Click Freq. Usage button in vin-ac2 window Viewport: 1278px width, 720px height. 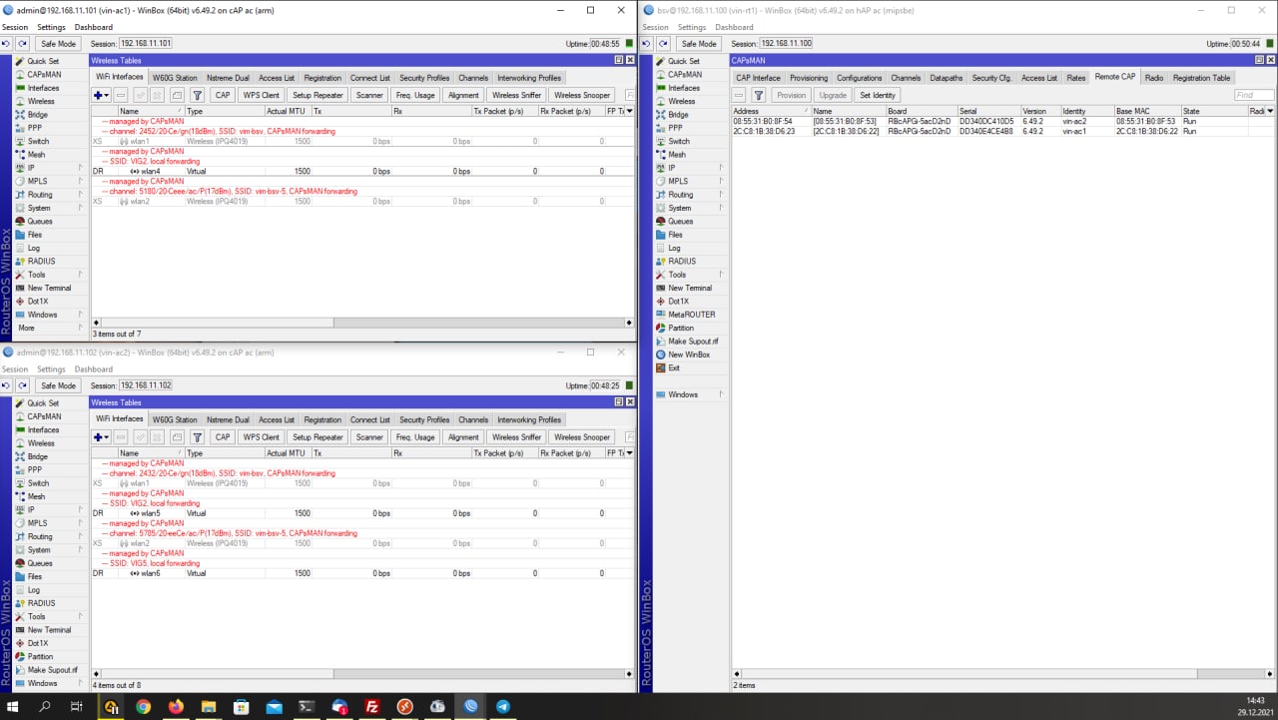coord(415,437)
